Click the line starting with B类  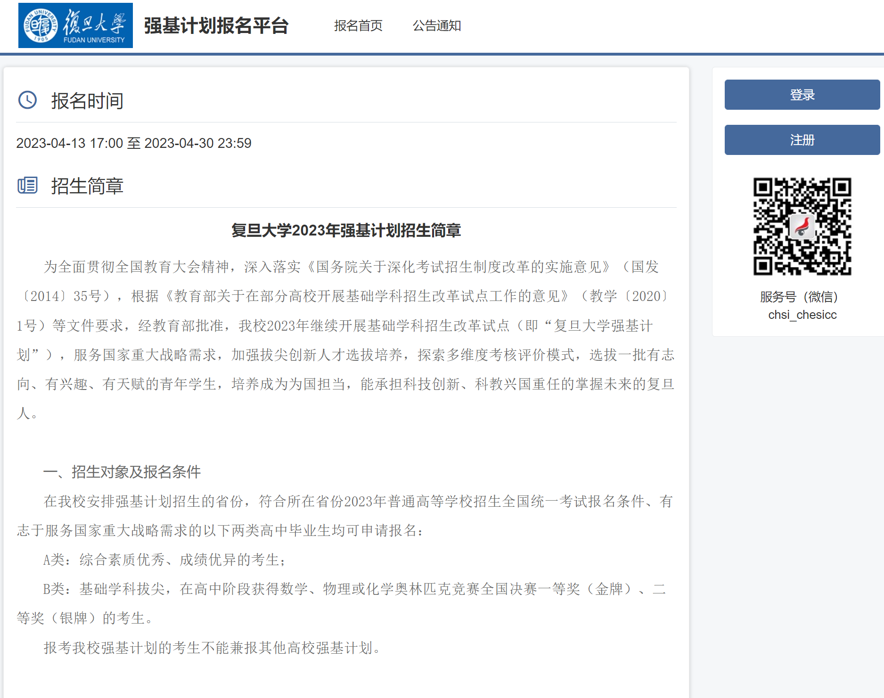(x=353, y=589)
